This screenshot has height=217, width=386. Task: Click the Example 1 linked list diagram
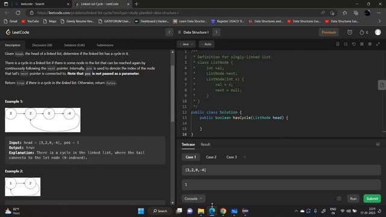[43, 120]
